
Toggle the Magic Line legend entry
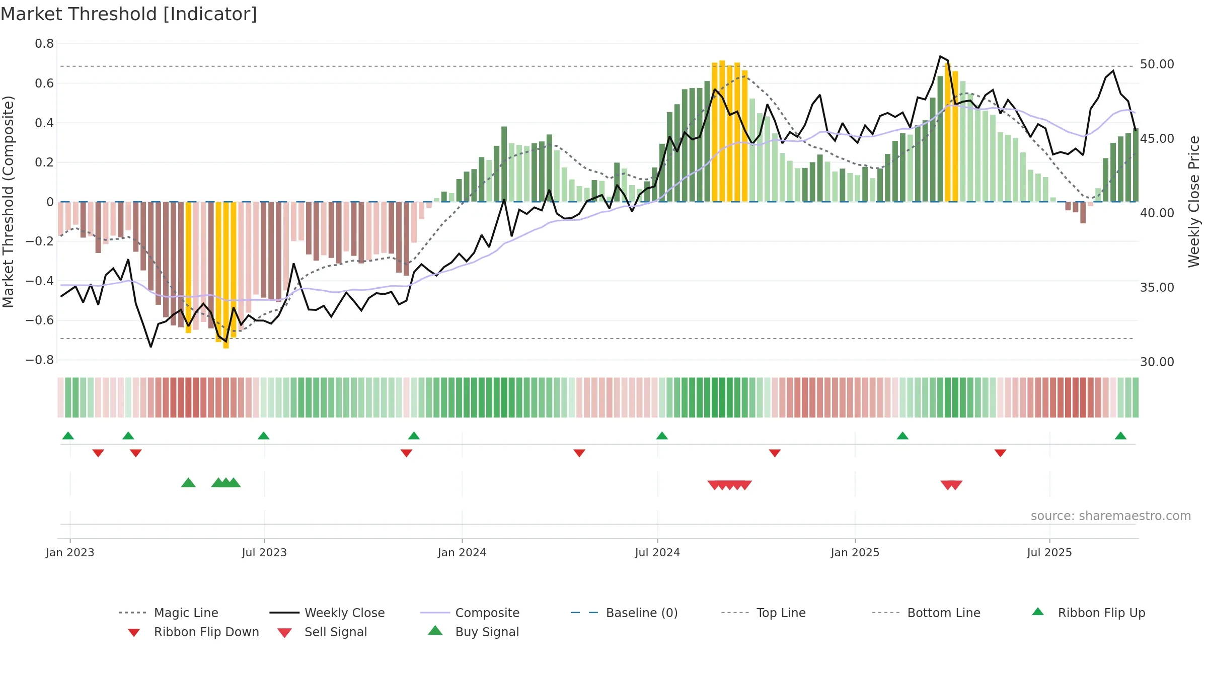pos(169,613)
